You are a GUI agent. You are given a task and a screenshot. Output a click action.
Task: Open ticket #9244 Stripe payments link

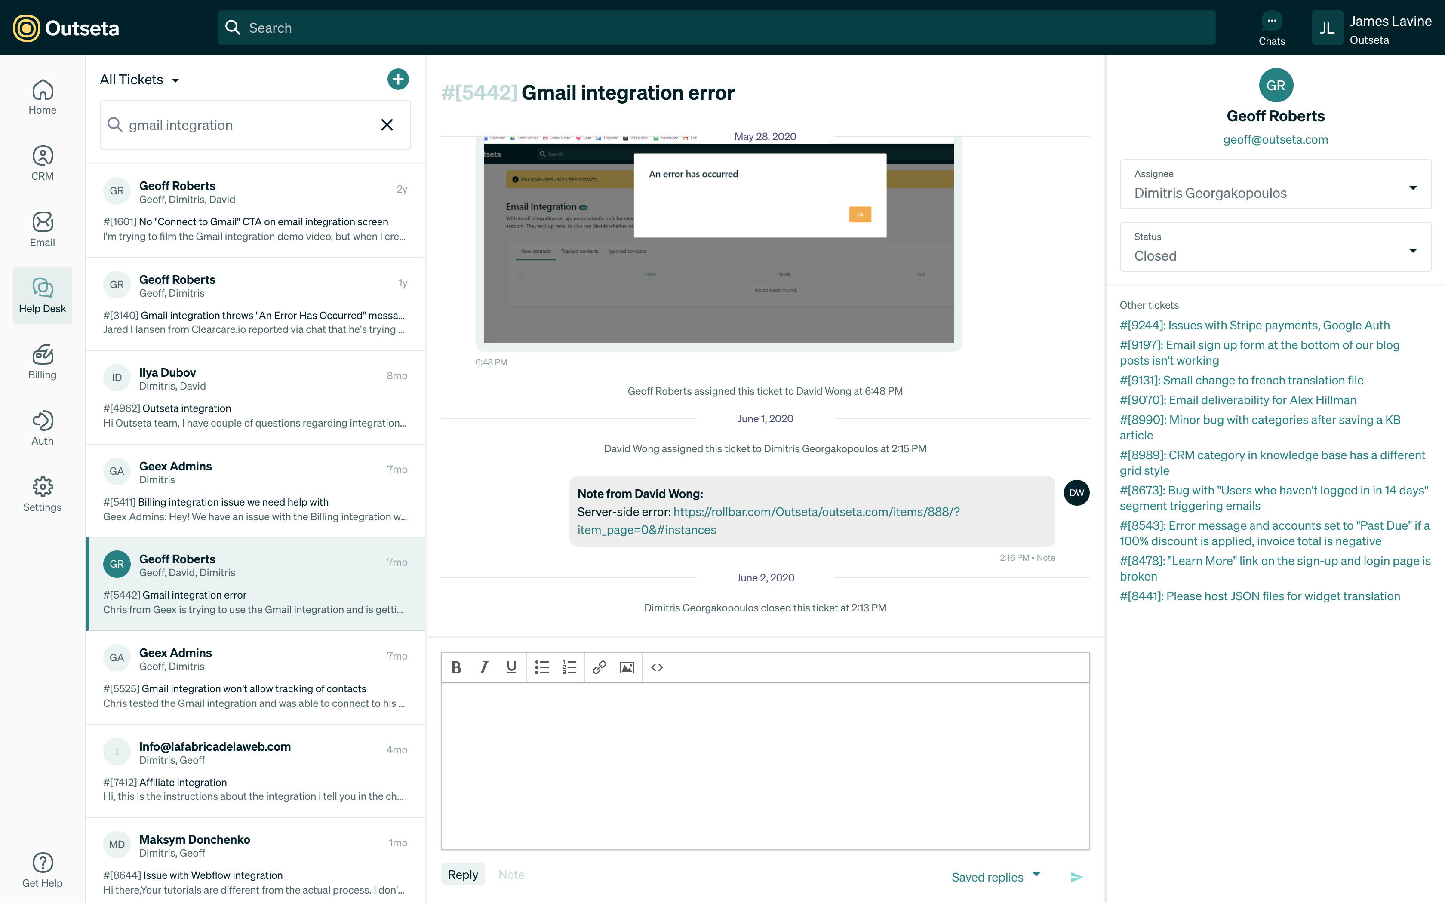tap(1254, 325)
